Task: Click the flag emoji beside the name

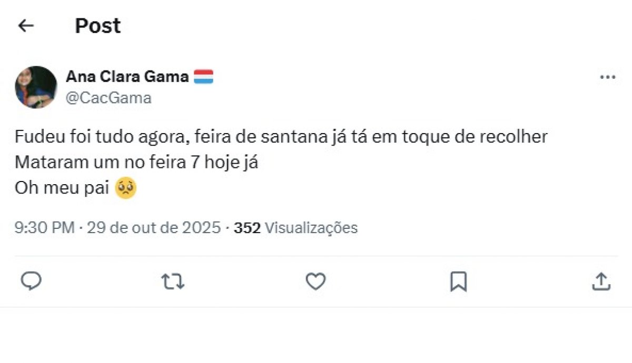Action: pos(203,77)
